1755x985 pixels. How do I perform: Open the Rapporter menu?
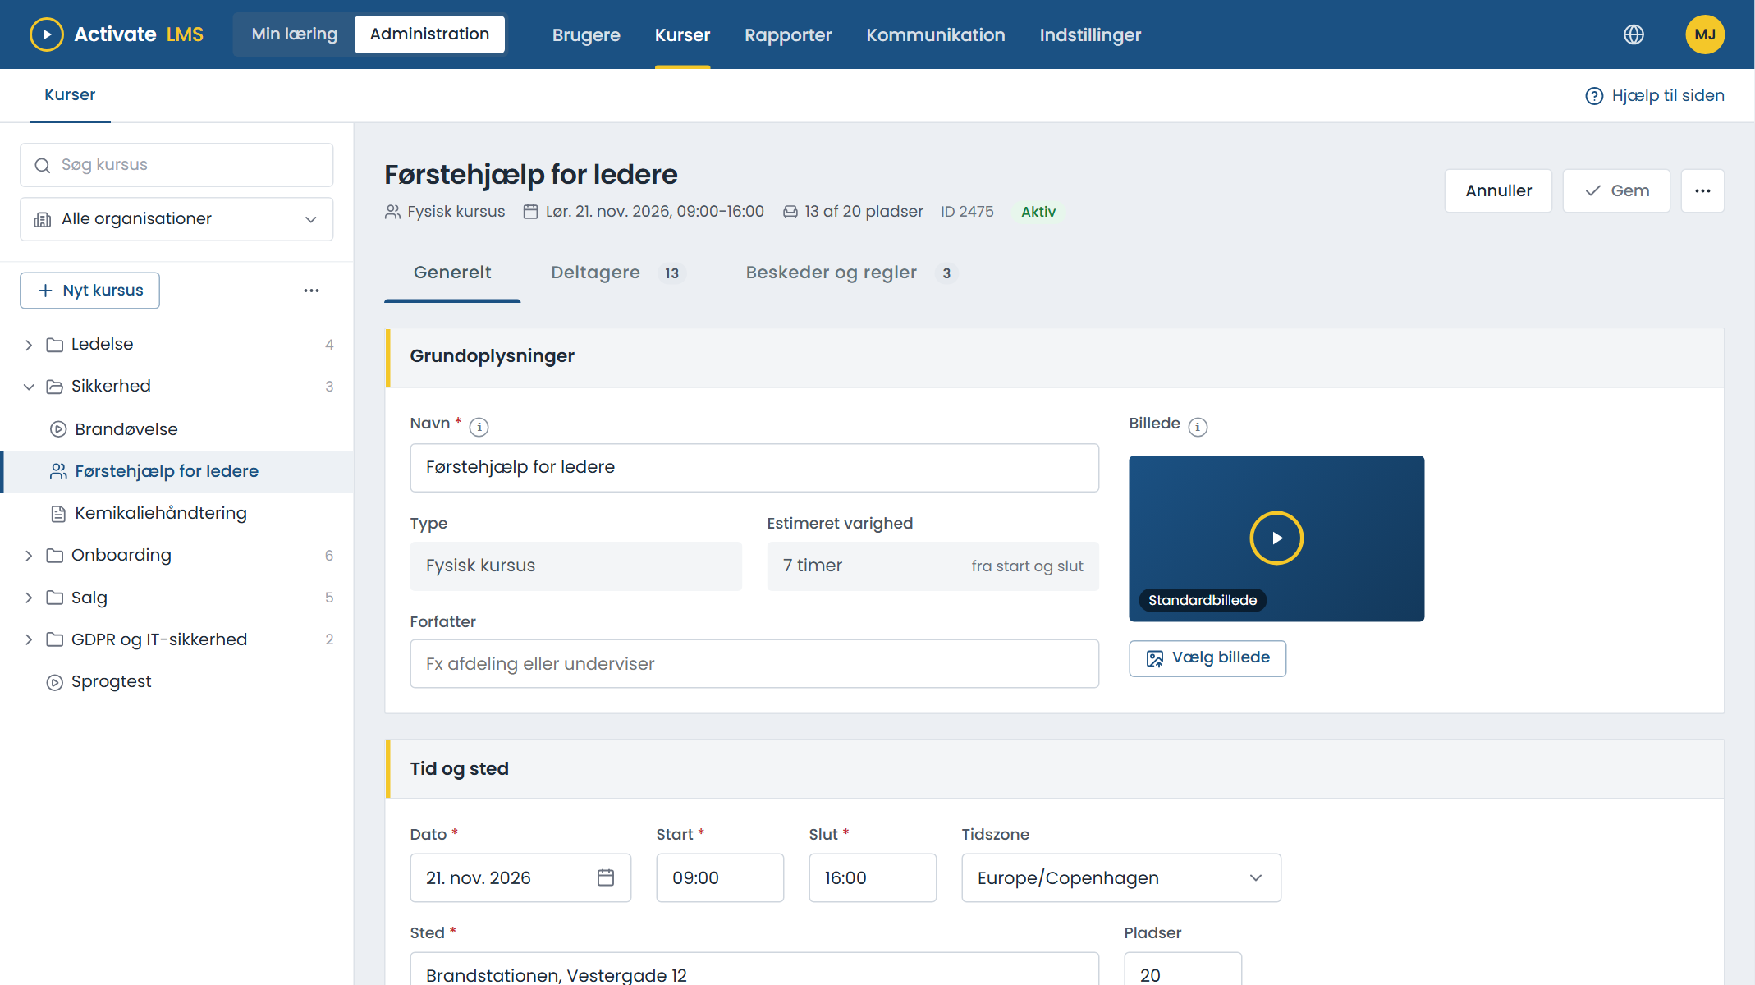788,34
